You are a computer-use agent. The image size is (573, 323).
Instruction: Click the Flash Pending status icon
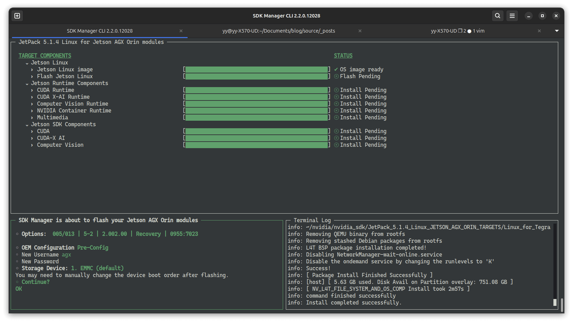point(336,76)
